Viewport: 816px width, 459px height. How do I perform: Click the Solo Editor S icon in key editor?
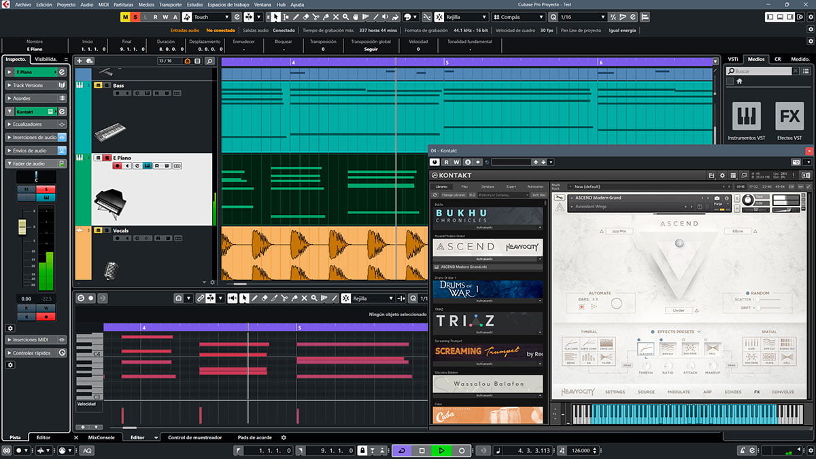coord(81,298)
